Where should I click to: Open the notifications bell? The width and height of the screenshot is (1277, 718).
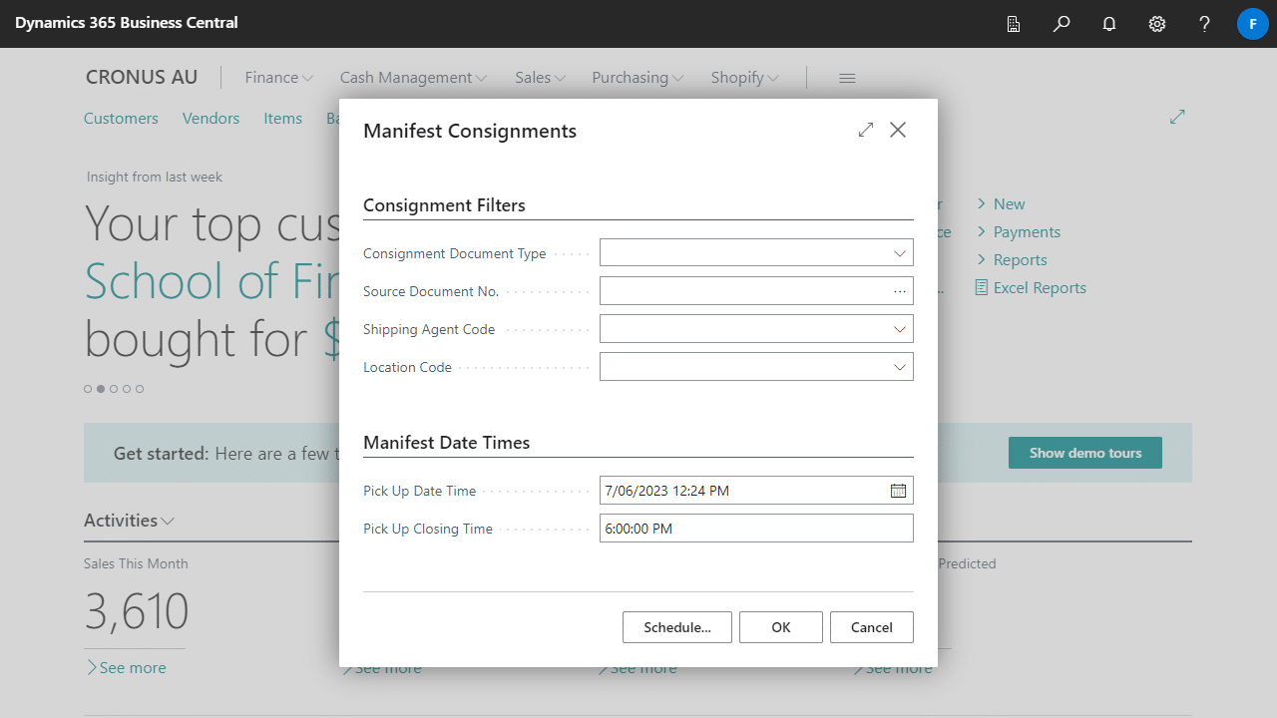pyautogui.click(x=1109, y=24)
